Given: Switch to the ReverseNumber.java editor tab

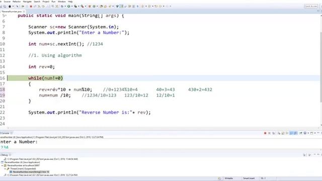Looking at the screenshot, I should pyautogui.click(x=11, y=12).
